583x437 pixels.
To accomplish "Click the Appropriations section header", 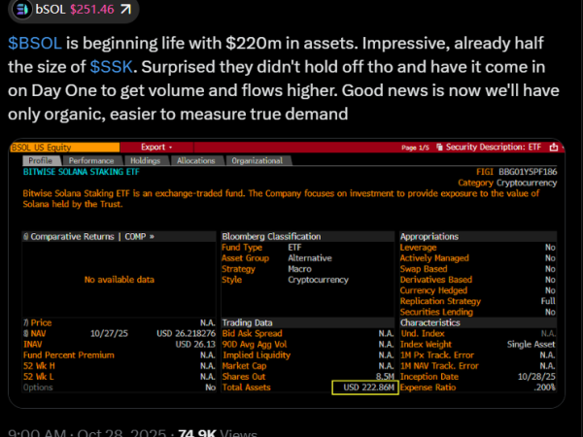I will [x=478, y=237].
